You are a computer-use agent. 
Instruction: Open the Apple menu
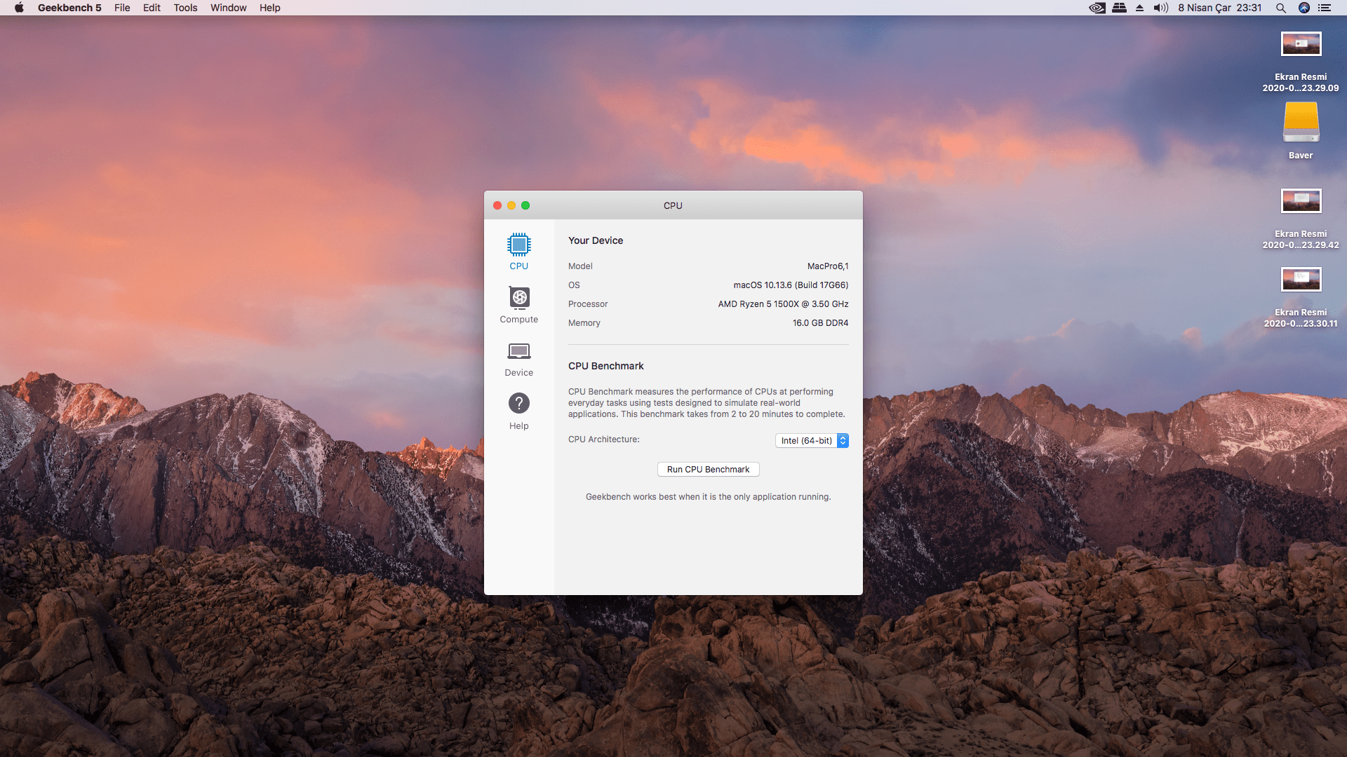(x=19, y=8)
